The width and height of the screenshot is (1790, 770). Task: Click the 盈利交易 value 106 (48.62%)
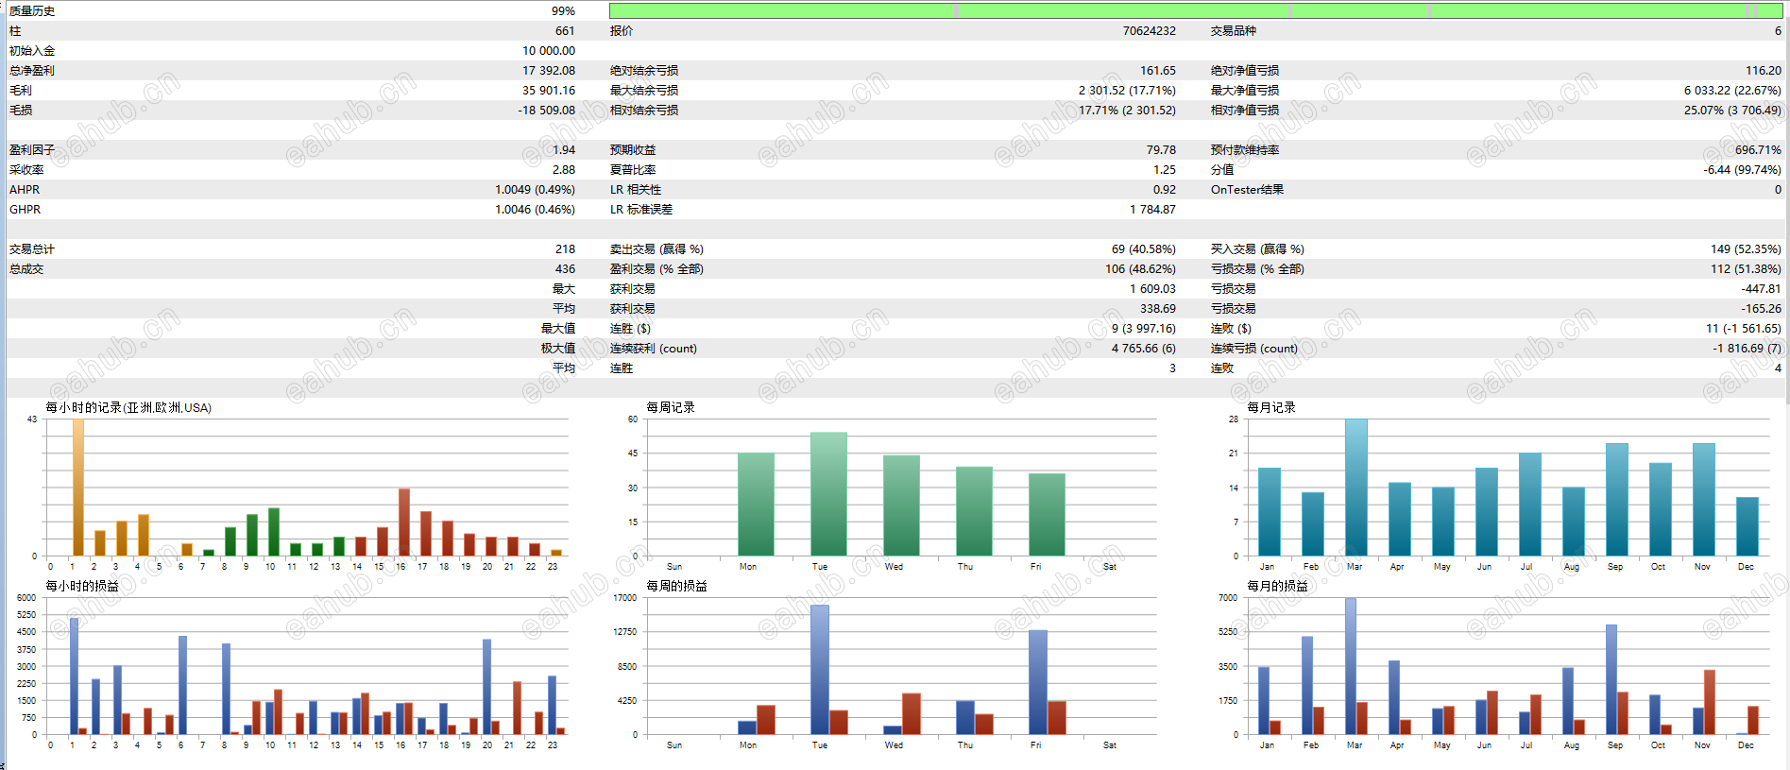click(1140, 269)
